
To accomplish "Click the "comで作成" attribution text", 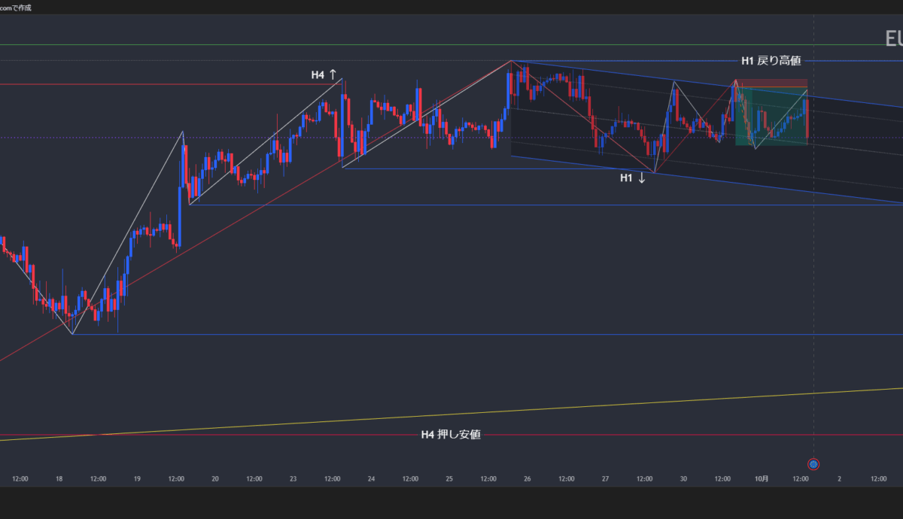I will tap(16, 8).
